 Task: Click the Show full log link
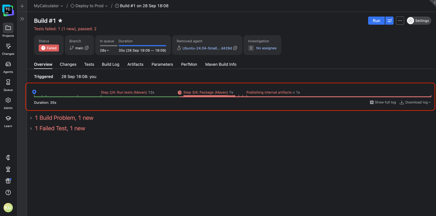(x=383, y=102)
